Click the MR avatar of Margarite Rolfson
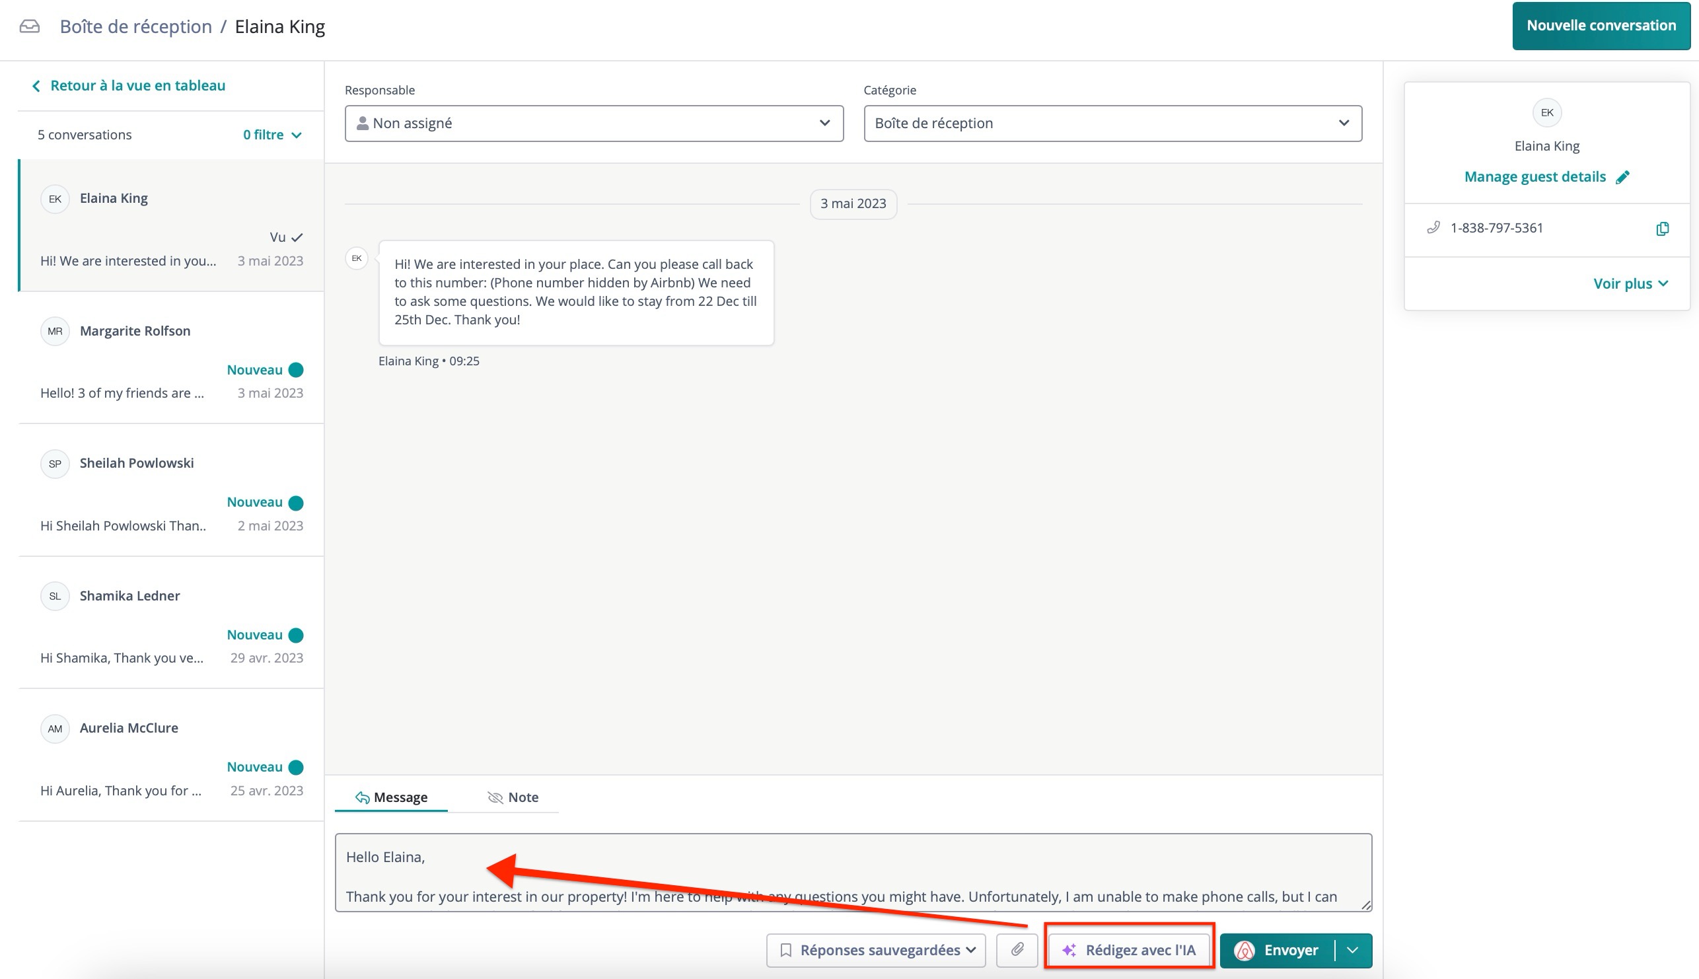 click(54, 331)
